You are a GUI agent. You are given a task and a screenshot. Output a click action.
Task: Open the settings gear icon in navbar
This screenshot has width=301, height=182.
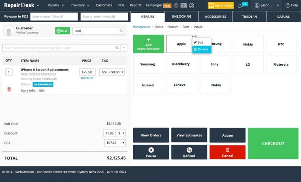176,5
